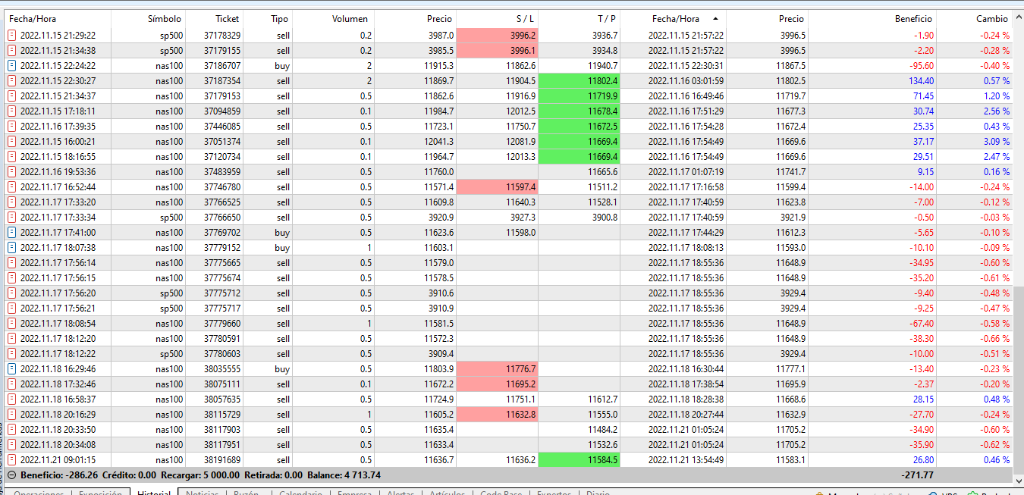Image resolution: width=1024 pixels, height=495 pixels.
Task: Click the close time 2022.11.21 13:54:49
Action: point(686,460)
